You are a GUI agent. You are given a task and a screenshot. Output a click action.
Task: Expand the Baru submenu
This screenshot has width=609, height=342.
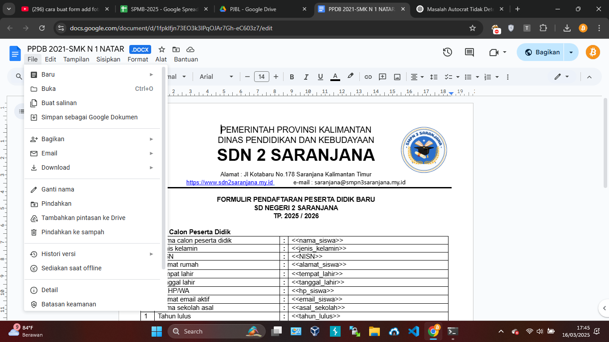[x=92, y=74]
